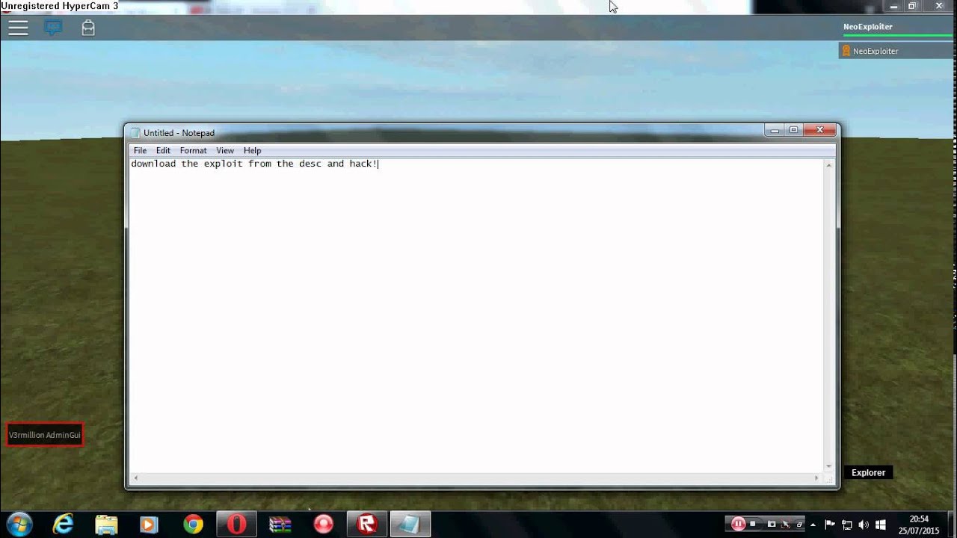Open the network tray icon

click(847, 525)
